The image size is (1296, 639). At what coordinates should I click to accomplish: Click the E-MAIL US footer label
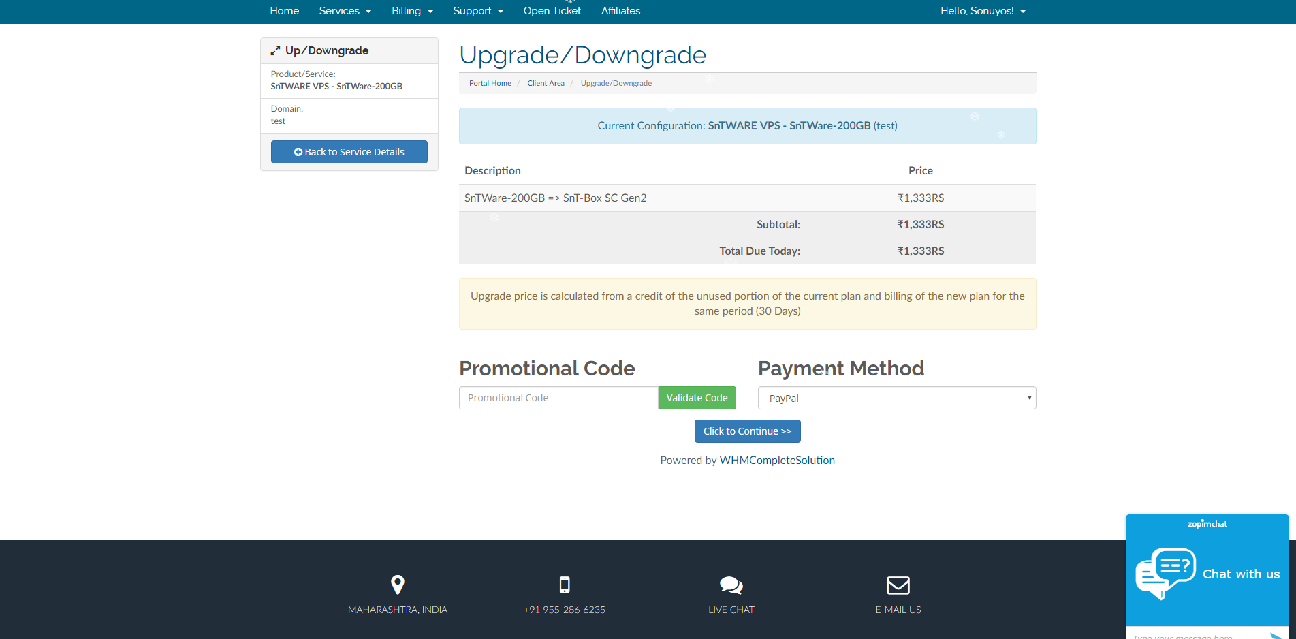click(898, 610)
